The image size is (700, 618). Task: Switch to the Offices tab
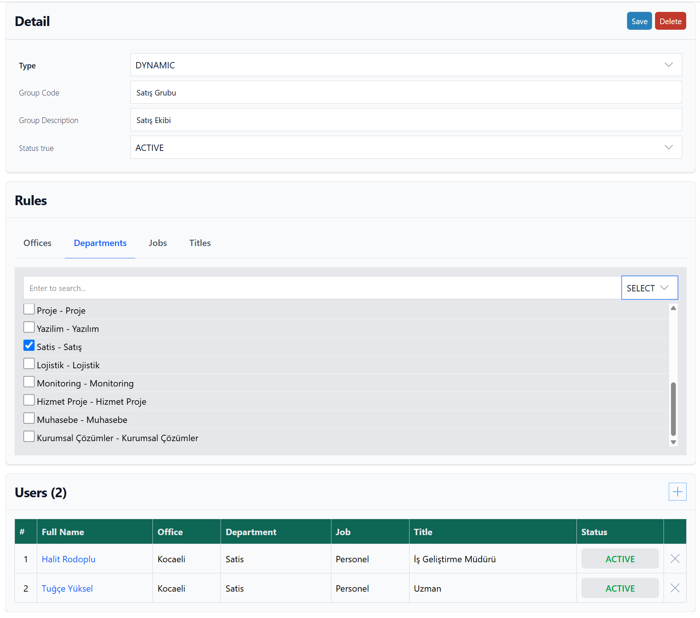(38, 243)
